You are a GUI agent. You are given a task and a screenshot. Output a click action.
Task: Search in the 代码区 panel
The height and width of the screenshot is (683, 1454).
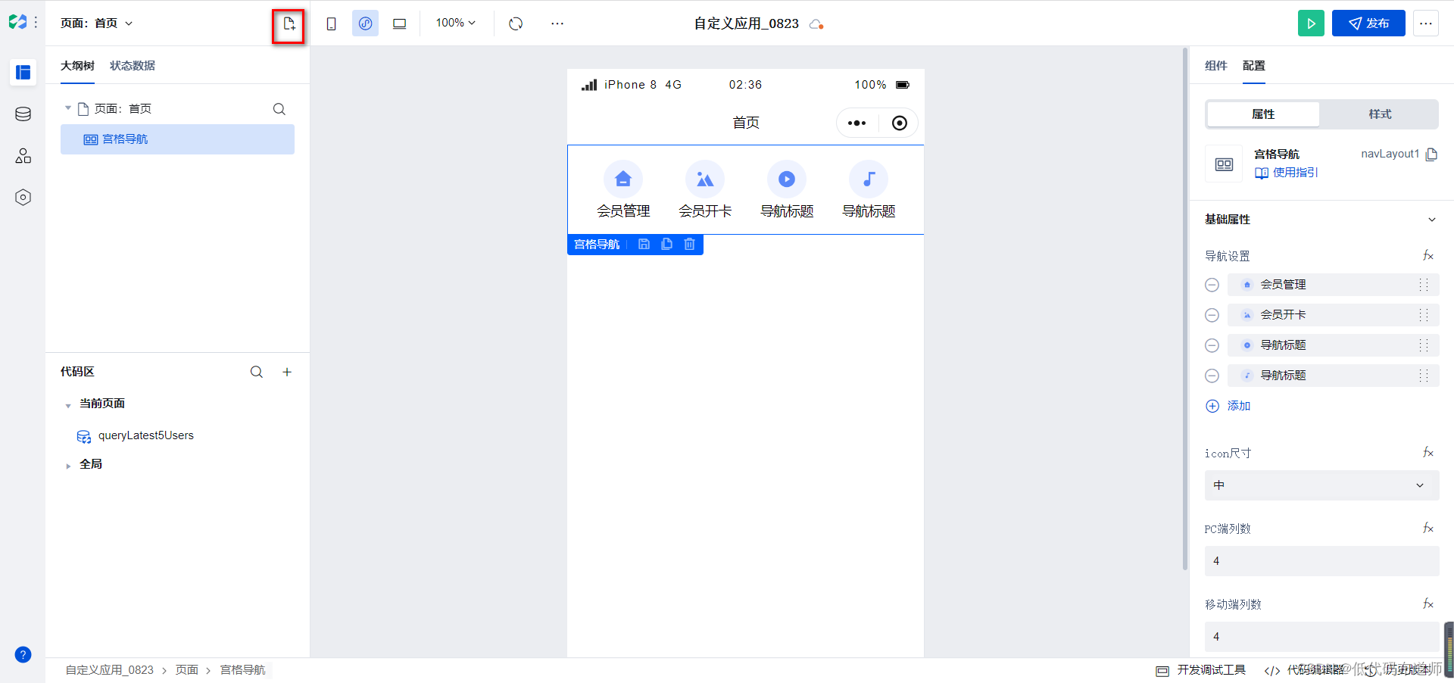tap(257, 372)
